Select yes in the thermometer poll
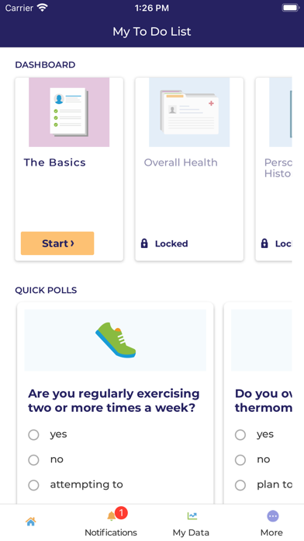Image resolution: width=304 pixels, height=541 pixels. (x=240, y=435)
